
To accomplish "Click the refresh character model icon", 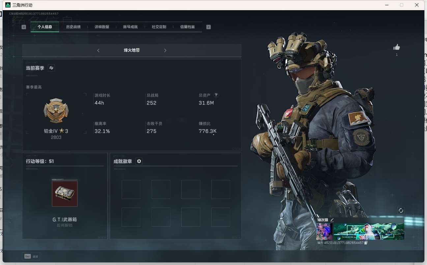I will click(x=401, y=210).
